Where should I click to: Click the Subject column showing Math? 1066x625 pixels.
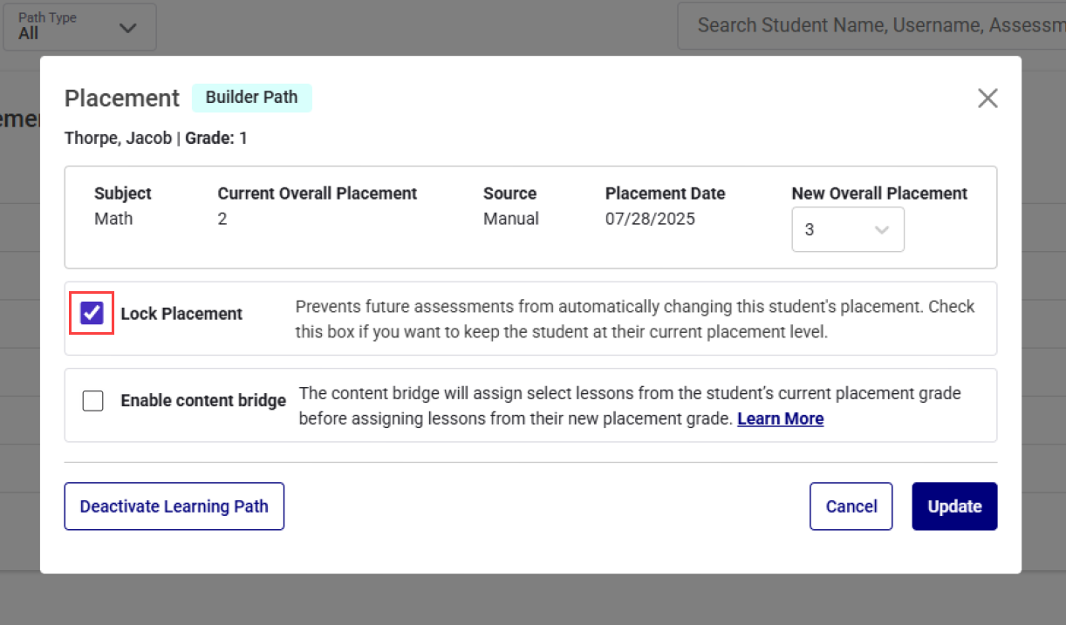[113, 219]
